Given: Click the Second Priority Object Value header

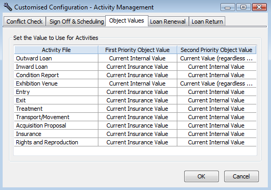Looking at the screenshot, I should (216, 50).
